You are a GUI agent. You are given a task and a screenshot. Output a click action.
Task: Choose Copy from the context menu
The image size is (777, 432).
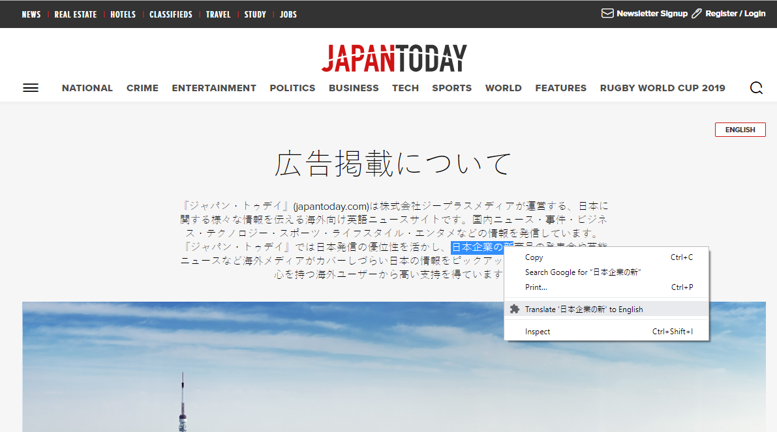[607, 257]
